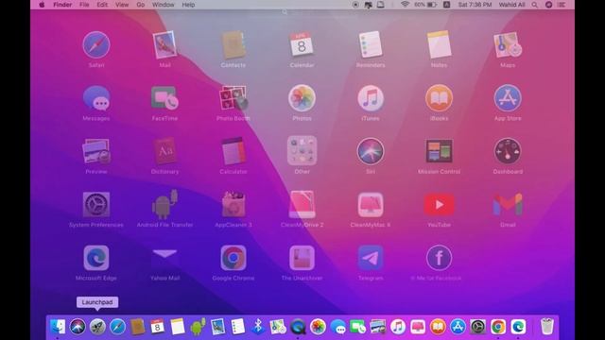
Task: Click the Launchpad rocket icon in the Dock
Action: pyautogui.click(x=97, y=327)
